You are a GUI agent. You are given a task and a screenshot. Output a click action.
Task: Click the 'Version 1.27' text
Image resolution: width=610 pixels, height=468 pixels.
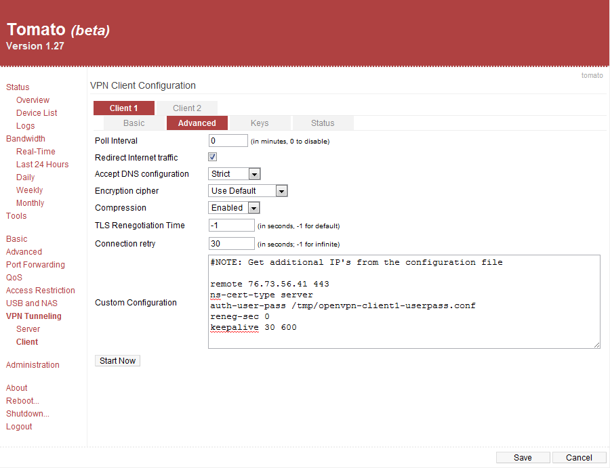(35, 46)
